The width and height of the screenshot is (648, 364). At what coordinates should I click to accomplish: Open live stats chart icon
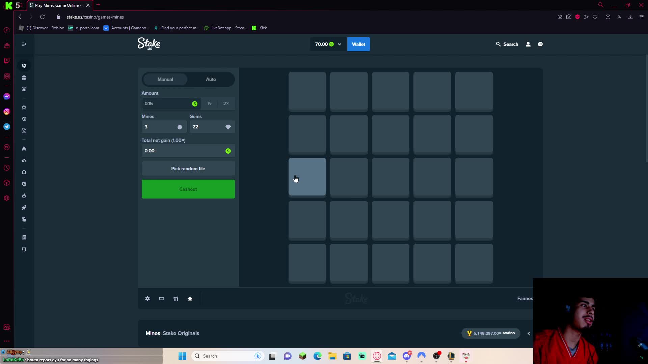176,299
